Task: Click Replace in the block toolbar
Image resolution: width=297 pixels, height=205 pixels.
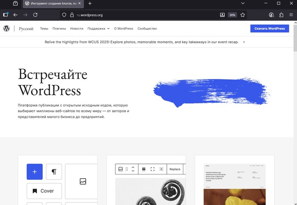Action: pyautogui.click(x=175, y=169)
